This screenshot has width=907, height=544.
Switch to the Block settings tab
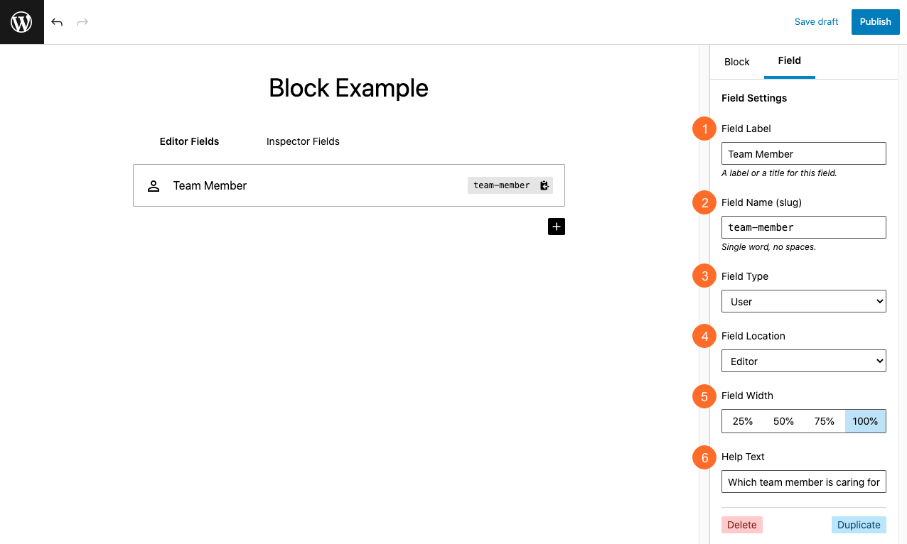(736, 62)
